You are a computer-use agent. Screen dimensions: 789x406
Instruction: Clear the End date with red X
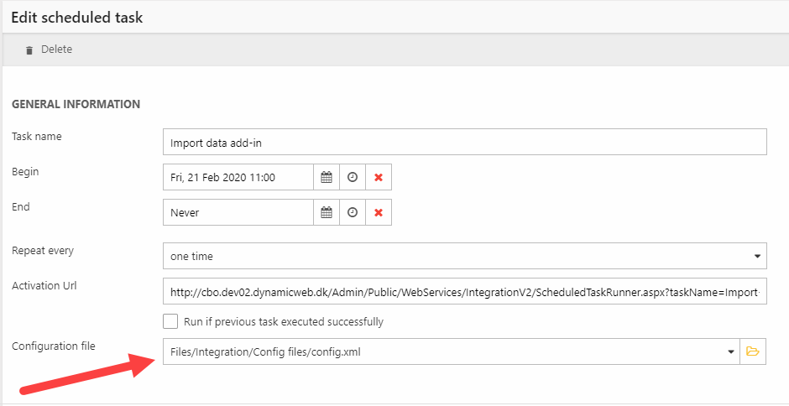click(x=379, y=213)
